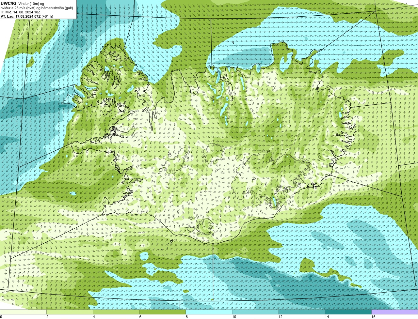Click the dark teal 14–16 m/s legend swatch
The width and height of the screenshot is (418, 319).
click(348, 312)
